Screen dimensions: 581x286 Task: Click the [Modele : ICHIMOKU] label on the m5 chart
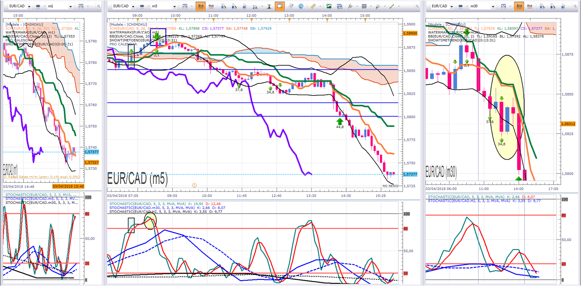pyautogui.click(x=129, y=24)
